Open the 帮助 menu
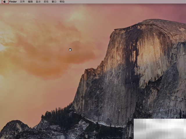This screenshot has height=139, width=186. [x=62, y=2]
